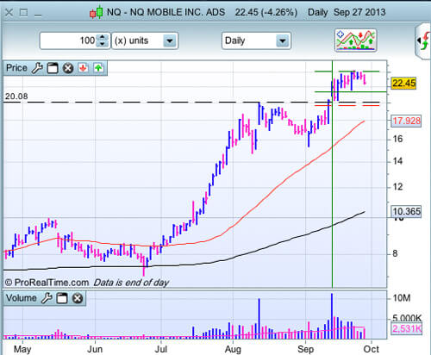Click the 2,531K volume value label

pos(406,328)
